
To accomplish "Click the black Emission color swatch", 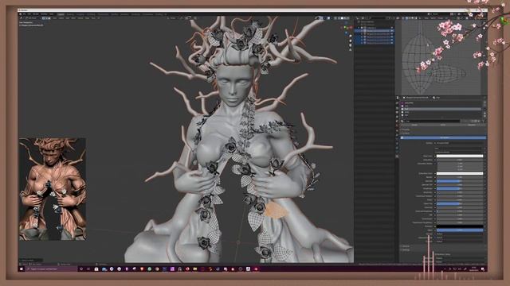I will click(460, 226).
